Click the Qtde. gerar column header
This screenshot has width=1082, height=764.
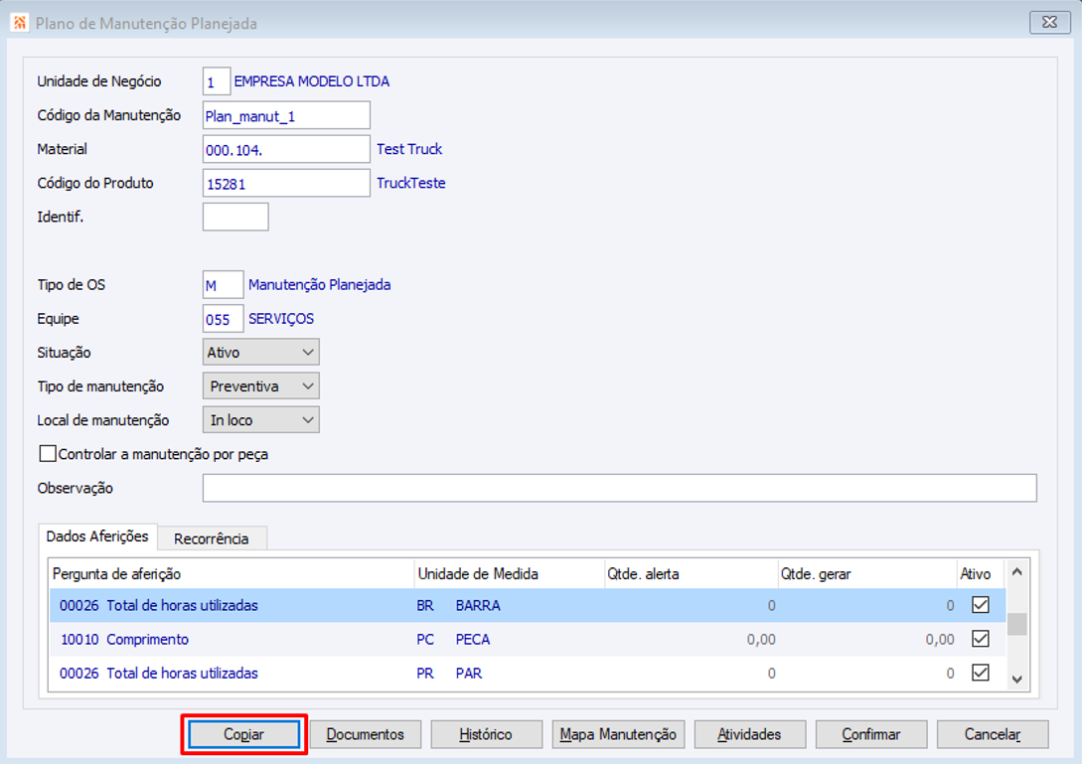point(867,573)
